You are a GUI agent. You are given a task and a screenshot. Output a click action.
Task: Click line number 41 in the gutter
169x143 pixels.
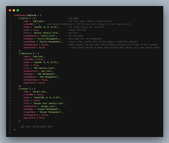[x=10, y=133]
